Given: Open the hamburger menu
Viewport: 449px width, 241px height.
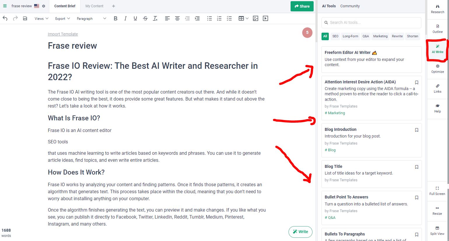Looking at the screenshot, I should (x=5, y=6).
